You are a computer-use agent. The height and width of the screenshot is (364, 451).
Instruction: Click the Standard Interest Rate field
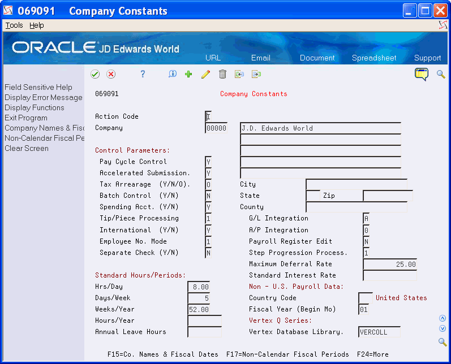pos(390,275)
